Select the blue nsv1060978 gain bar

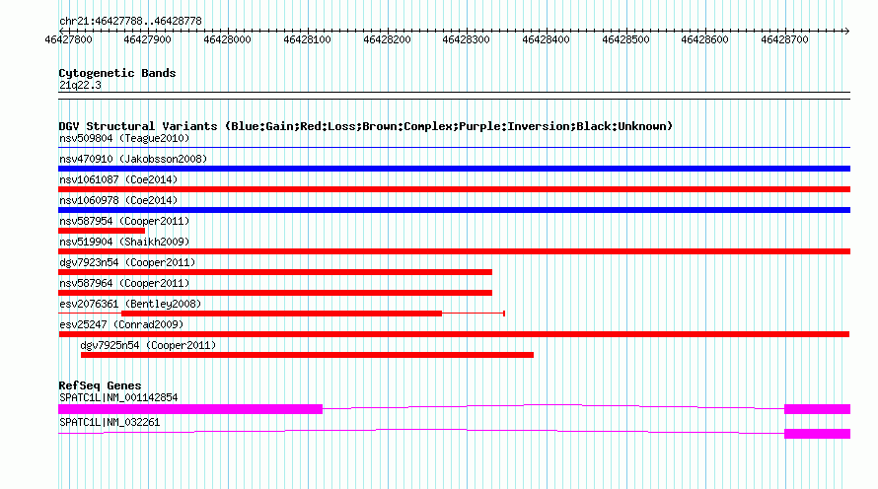454,210
